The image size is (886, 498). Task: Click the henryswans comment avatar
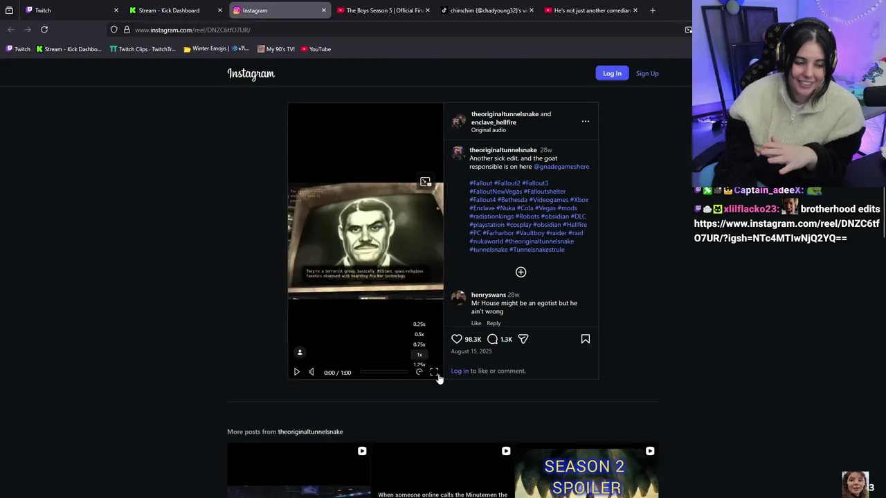458,297
